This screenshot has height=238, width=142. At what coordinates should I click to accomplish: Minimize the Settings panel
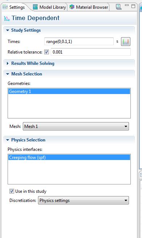127,5
